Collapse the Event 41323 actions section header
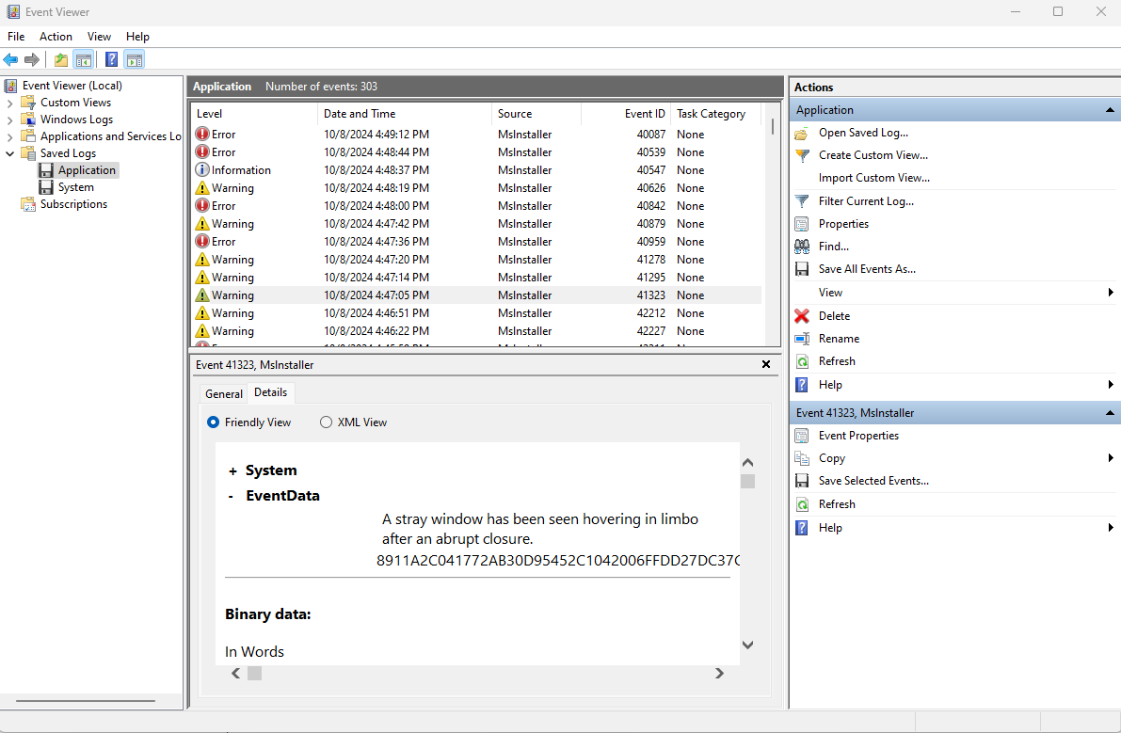Viewport: 1121px width, 733px height. 1110,413
